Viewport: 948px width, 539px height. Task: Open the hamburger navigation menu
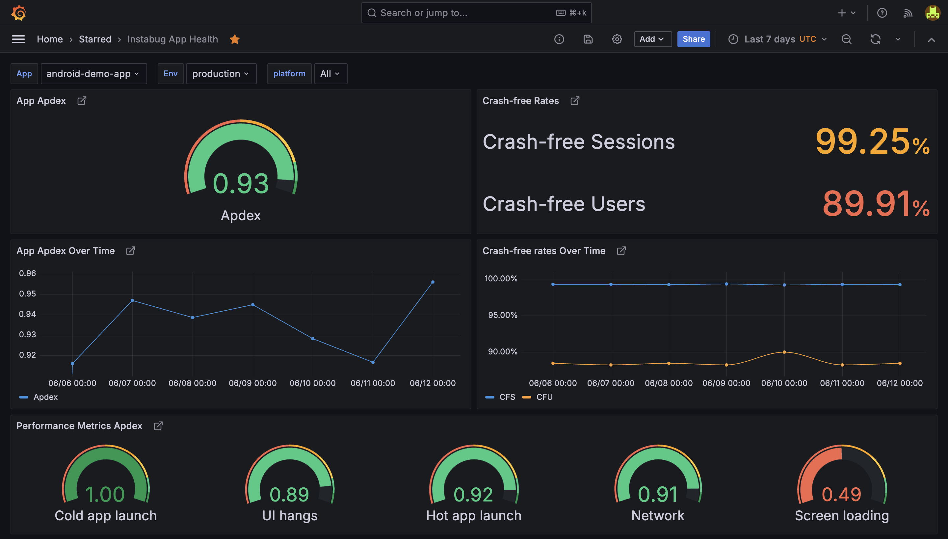18,39
